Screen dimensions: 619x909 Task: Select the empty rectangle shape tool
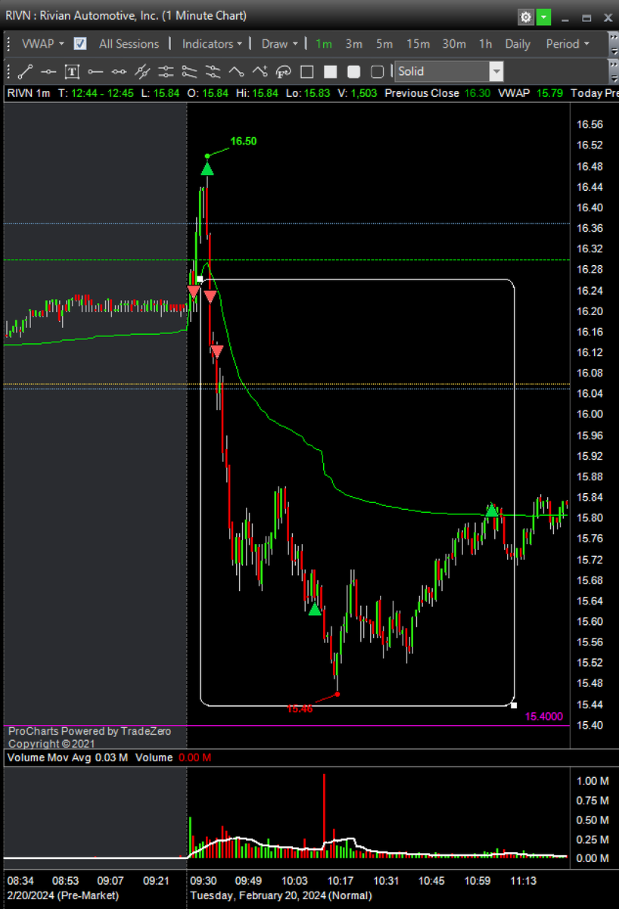[306, 72]
